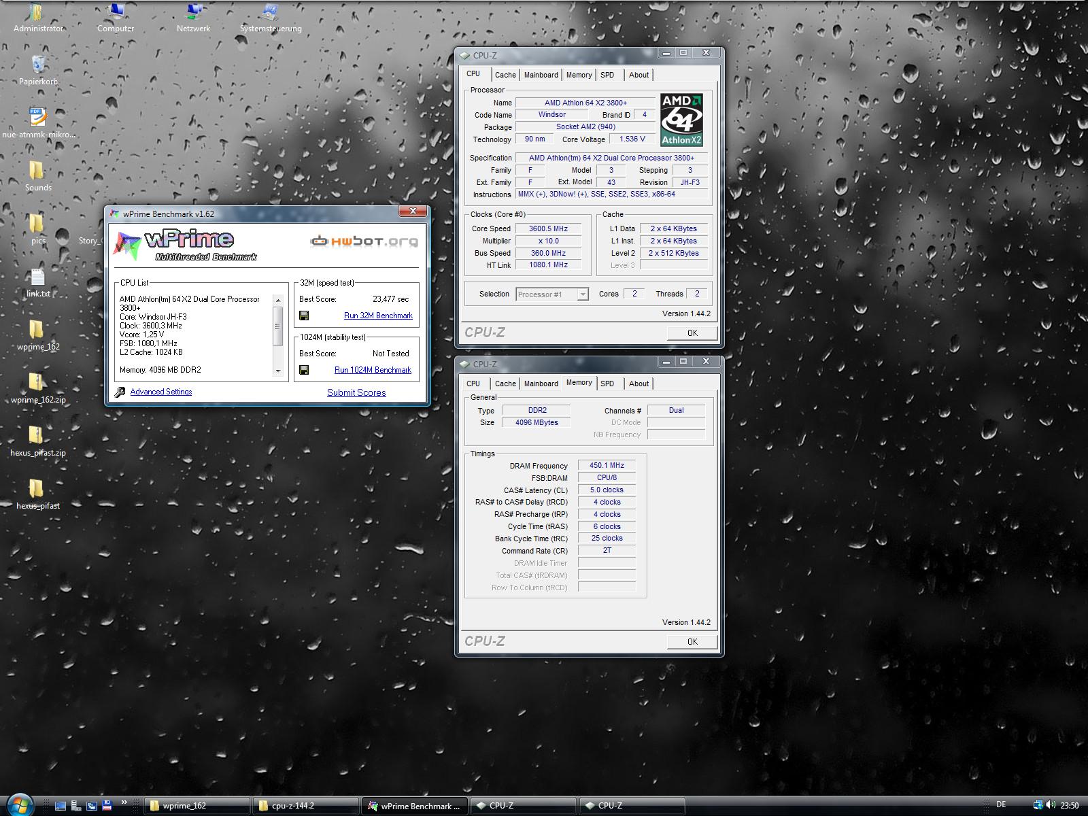Activate cpu-z-144.2 taskbar button
Viewport: 1088px width, 816px height.
click(x=305, y=806)
